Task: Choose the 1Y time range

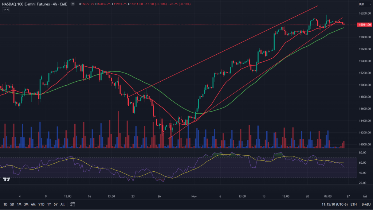Action: point(49,204)
